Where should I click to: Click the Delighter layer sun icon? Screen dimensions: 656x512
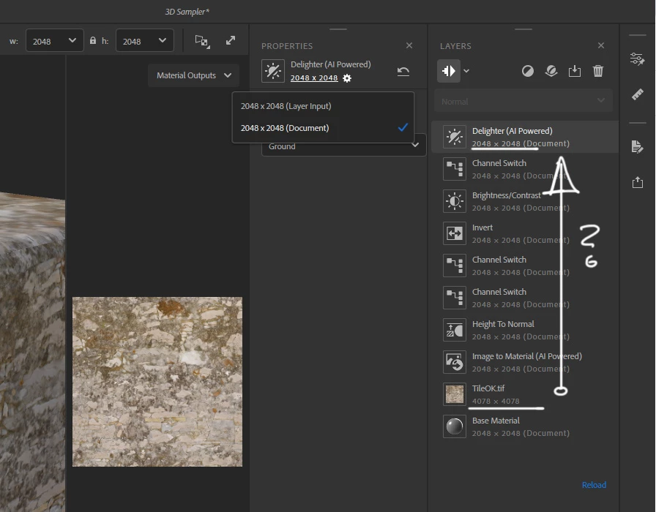click(455, 137)
